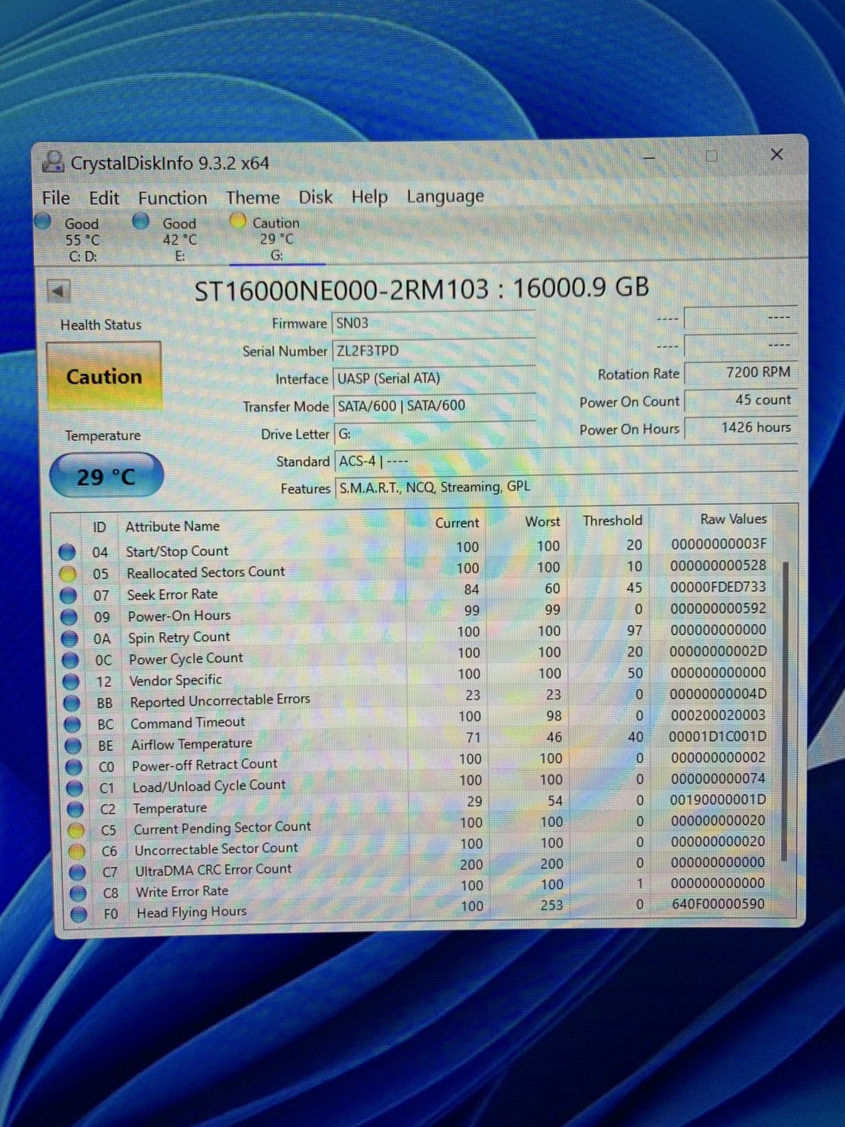
Task: Click the Worst column header
Action: [x=542, y=522]
